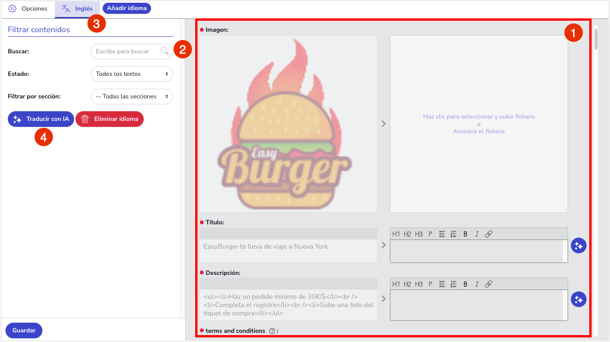Open the Opciones tab
The image size is (610, 342).
click(x=28, y=9)
